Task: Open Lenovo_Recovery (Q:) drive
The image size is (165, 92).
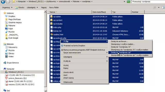Action: click(17, 78)
